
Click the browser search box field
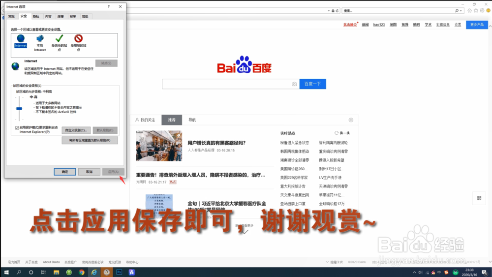[398, 11]
